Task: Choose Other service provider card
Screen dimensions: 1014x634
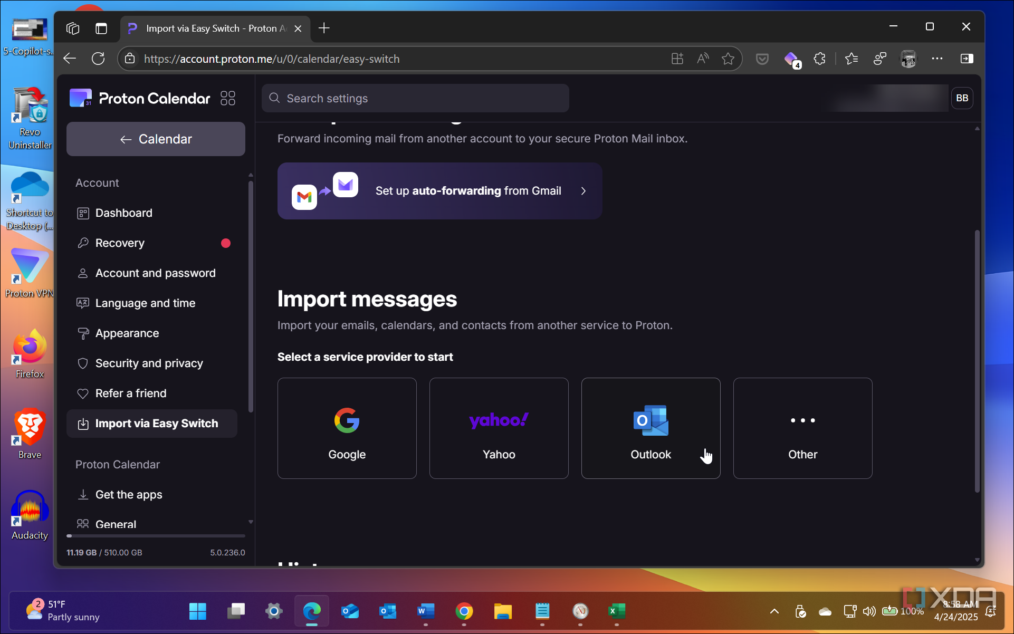Action: coord(803,428)
